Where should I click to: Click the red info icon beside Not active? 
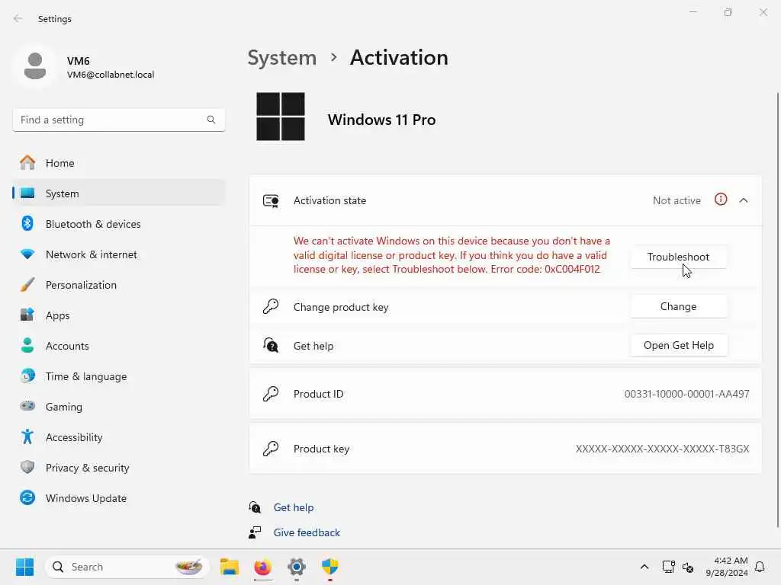[x=721, y=200]
